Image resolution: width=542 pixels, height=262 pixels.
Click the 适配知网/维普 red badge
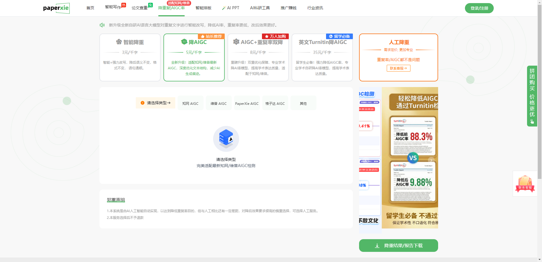[x=179, y=3]
